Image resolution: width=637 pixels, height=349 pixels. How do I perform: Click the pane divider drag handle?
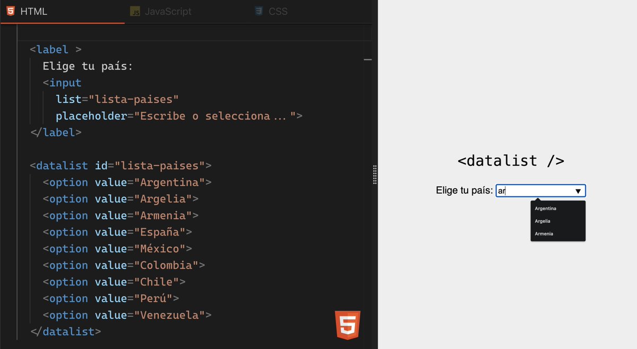pyautogui.click(x=375, y=174)
